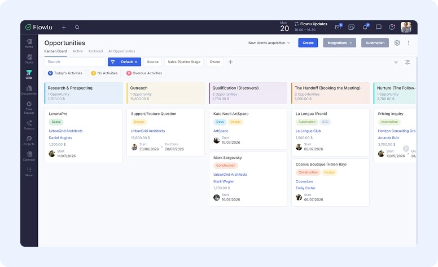Open notifications bell icon
The height and width of the screenshot is (267, 438).
[365, 26]
